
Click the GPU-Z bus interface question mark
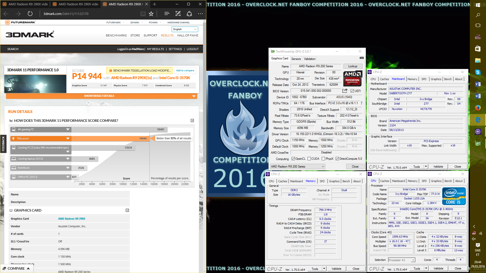361,103
